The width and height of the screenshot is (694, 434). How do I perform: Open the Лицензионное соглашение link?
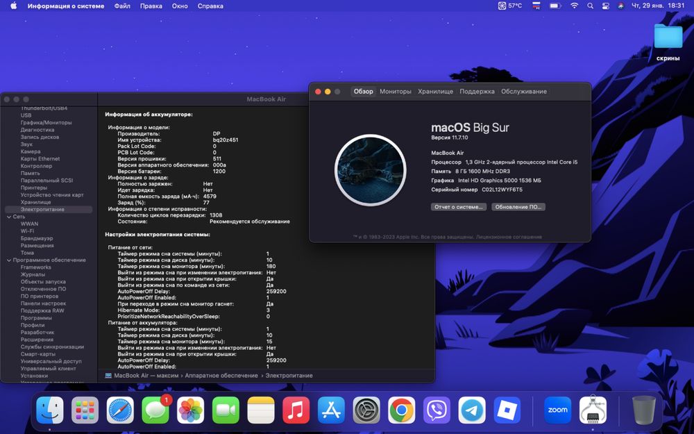tap(509, 237)
